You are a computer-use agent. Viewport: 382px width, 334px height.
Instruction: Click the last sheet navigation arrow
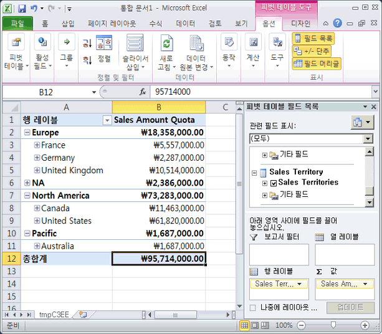29,315
